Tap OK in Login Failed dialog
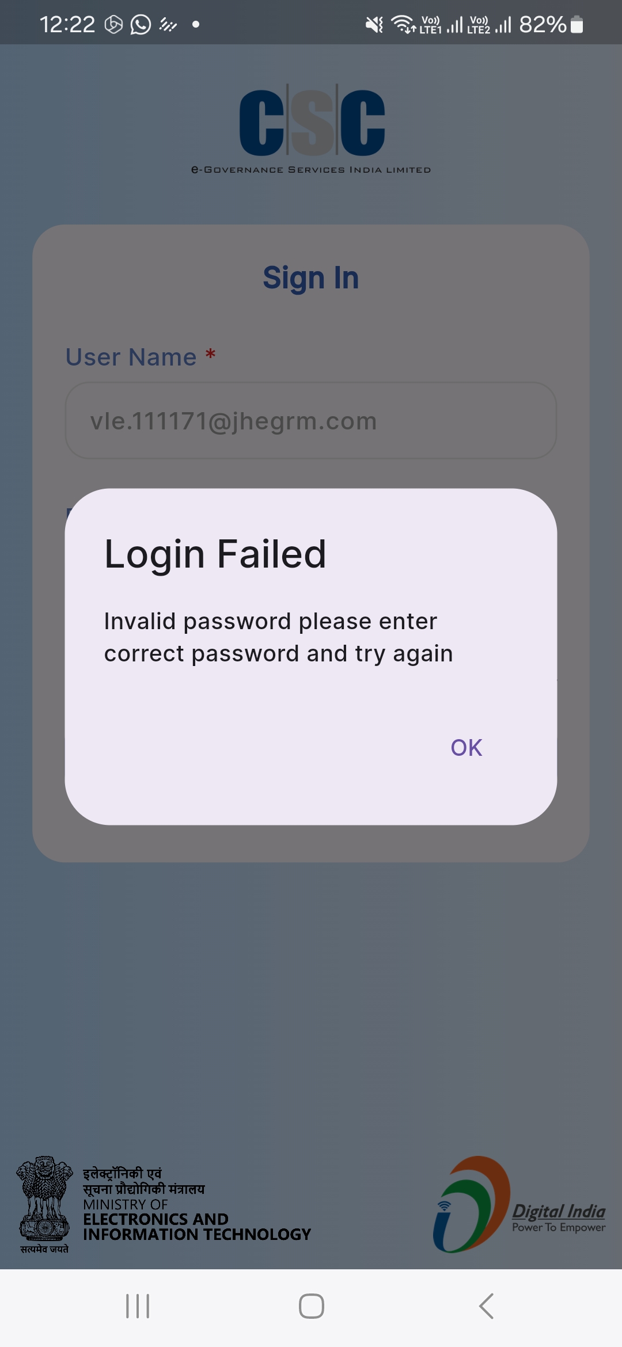 [466, 748]
